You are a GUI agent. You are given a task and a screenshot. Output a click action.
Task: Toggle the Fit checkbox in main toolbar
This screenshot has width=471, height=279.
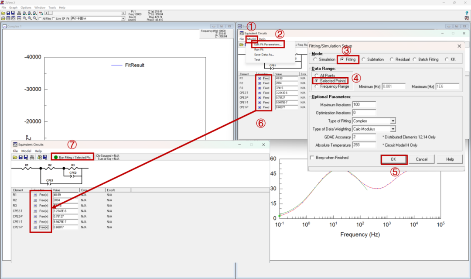click(x=63, y=19)
